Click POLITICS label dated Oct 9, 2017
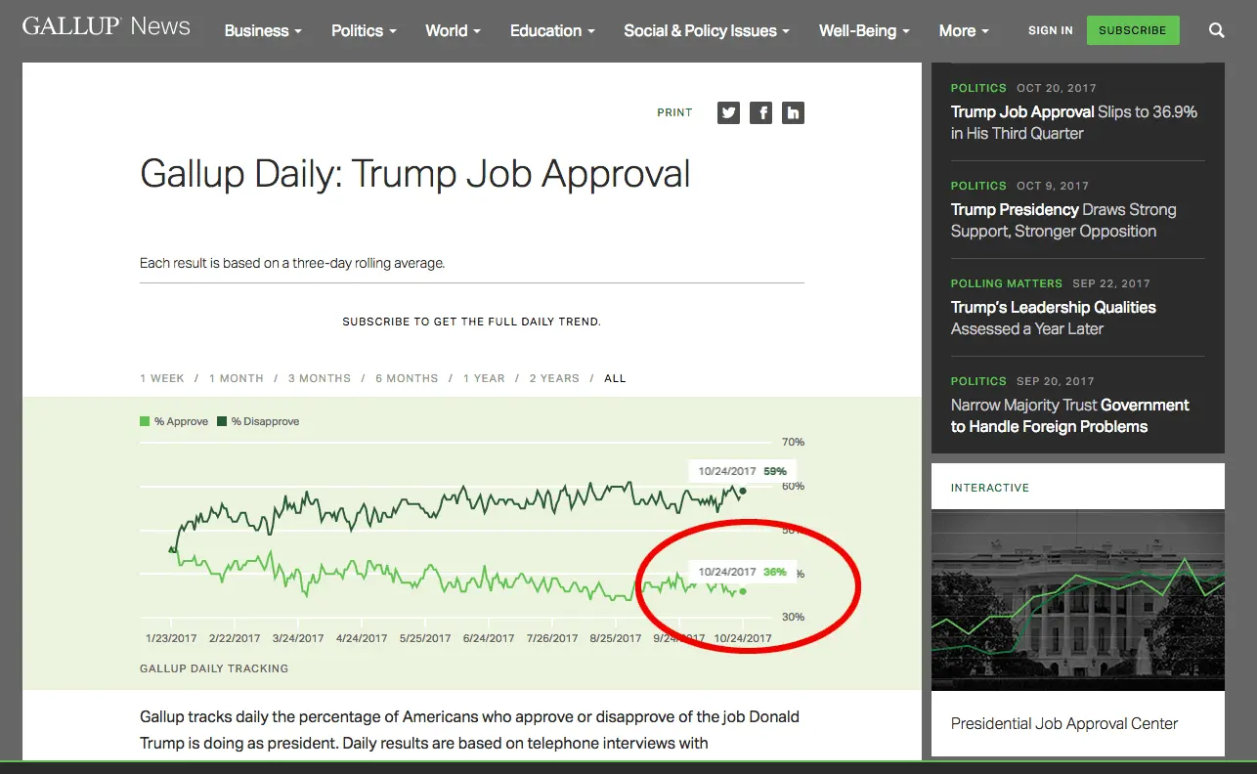1257x774 pixels. coord(978,186)
